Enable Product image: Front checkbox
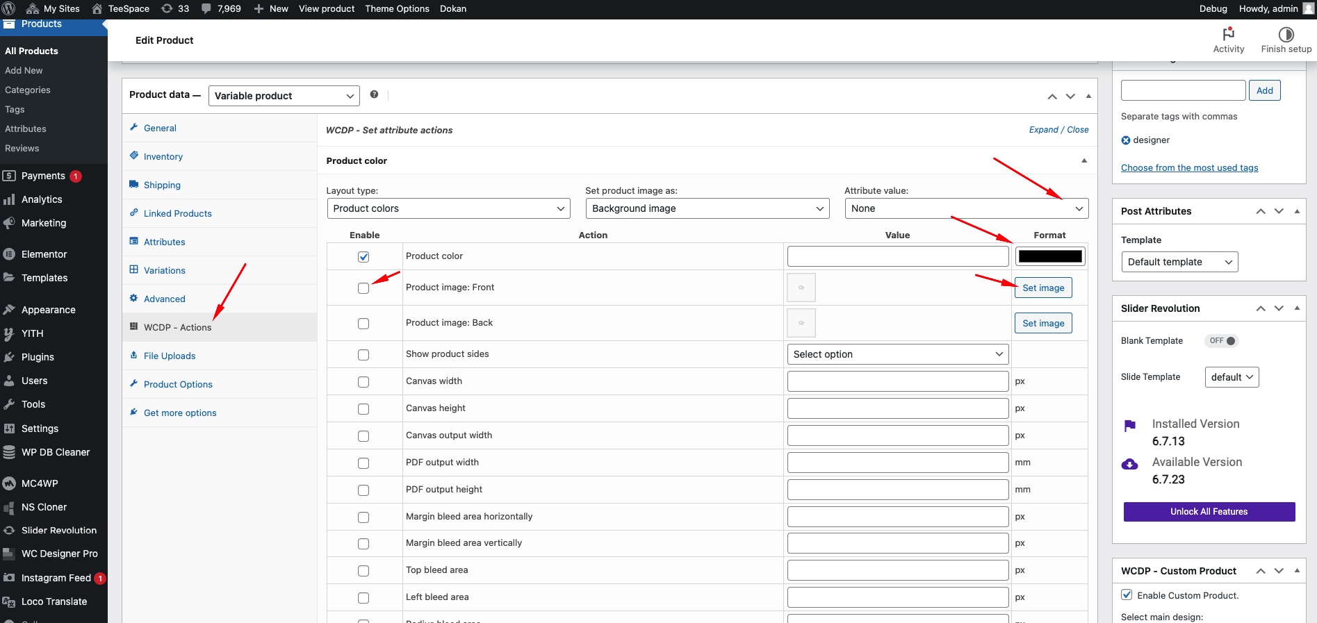 point(363,288)
